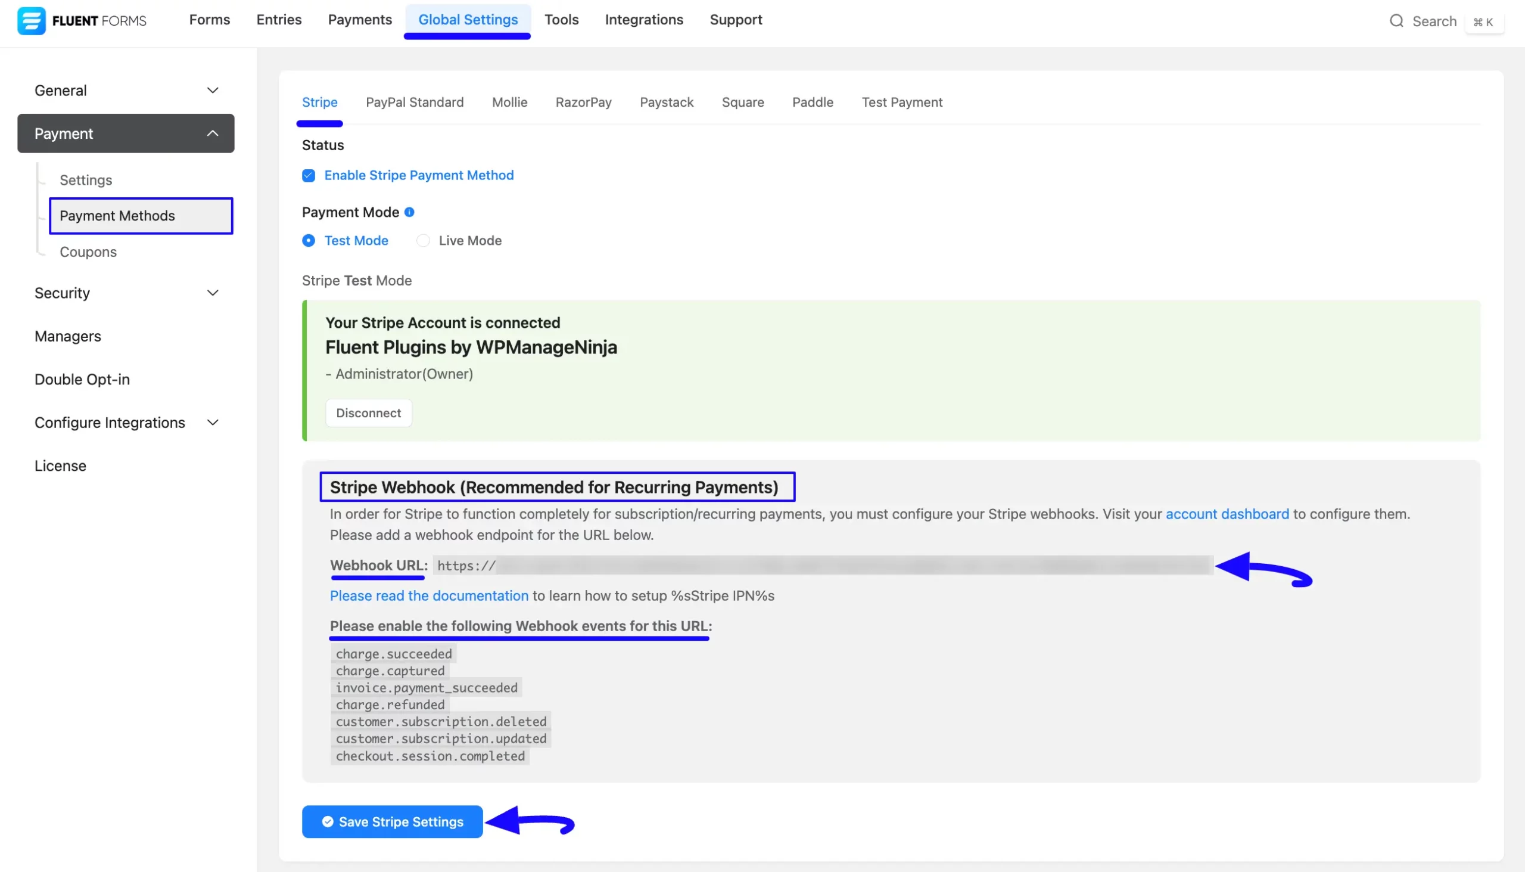Click the Search field
Image resolution: width=1525 pixels, height=872 pixels.
1434,21
